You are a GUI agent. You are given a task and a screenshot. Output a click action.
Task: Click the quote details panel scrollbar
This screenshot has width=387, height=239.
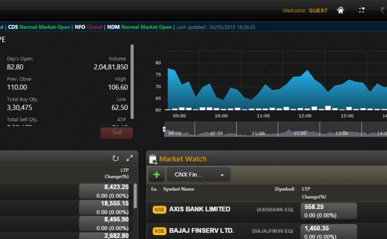click(x=133, y=80)
